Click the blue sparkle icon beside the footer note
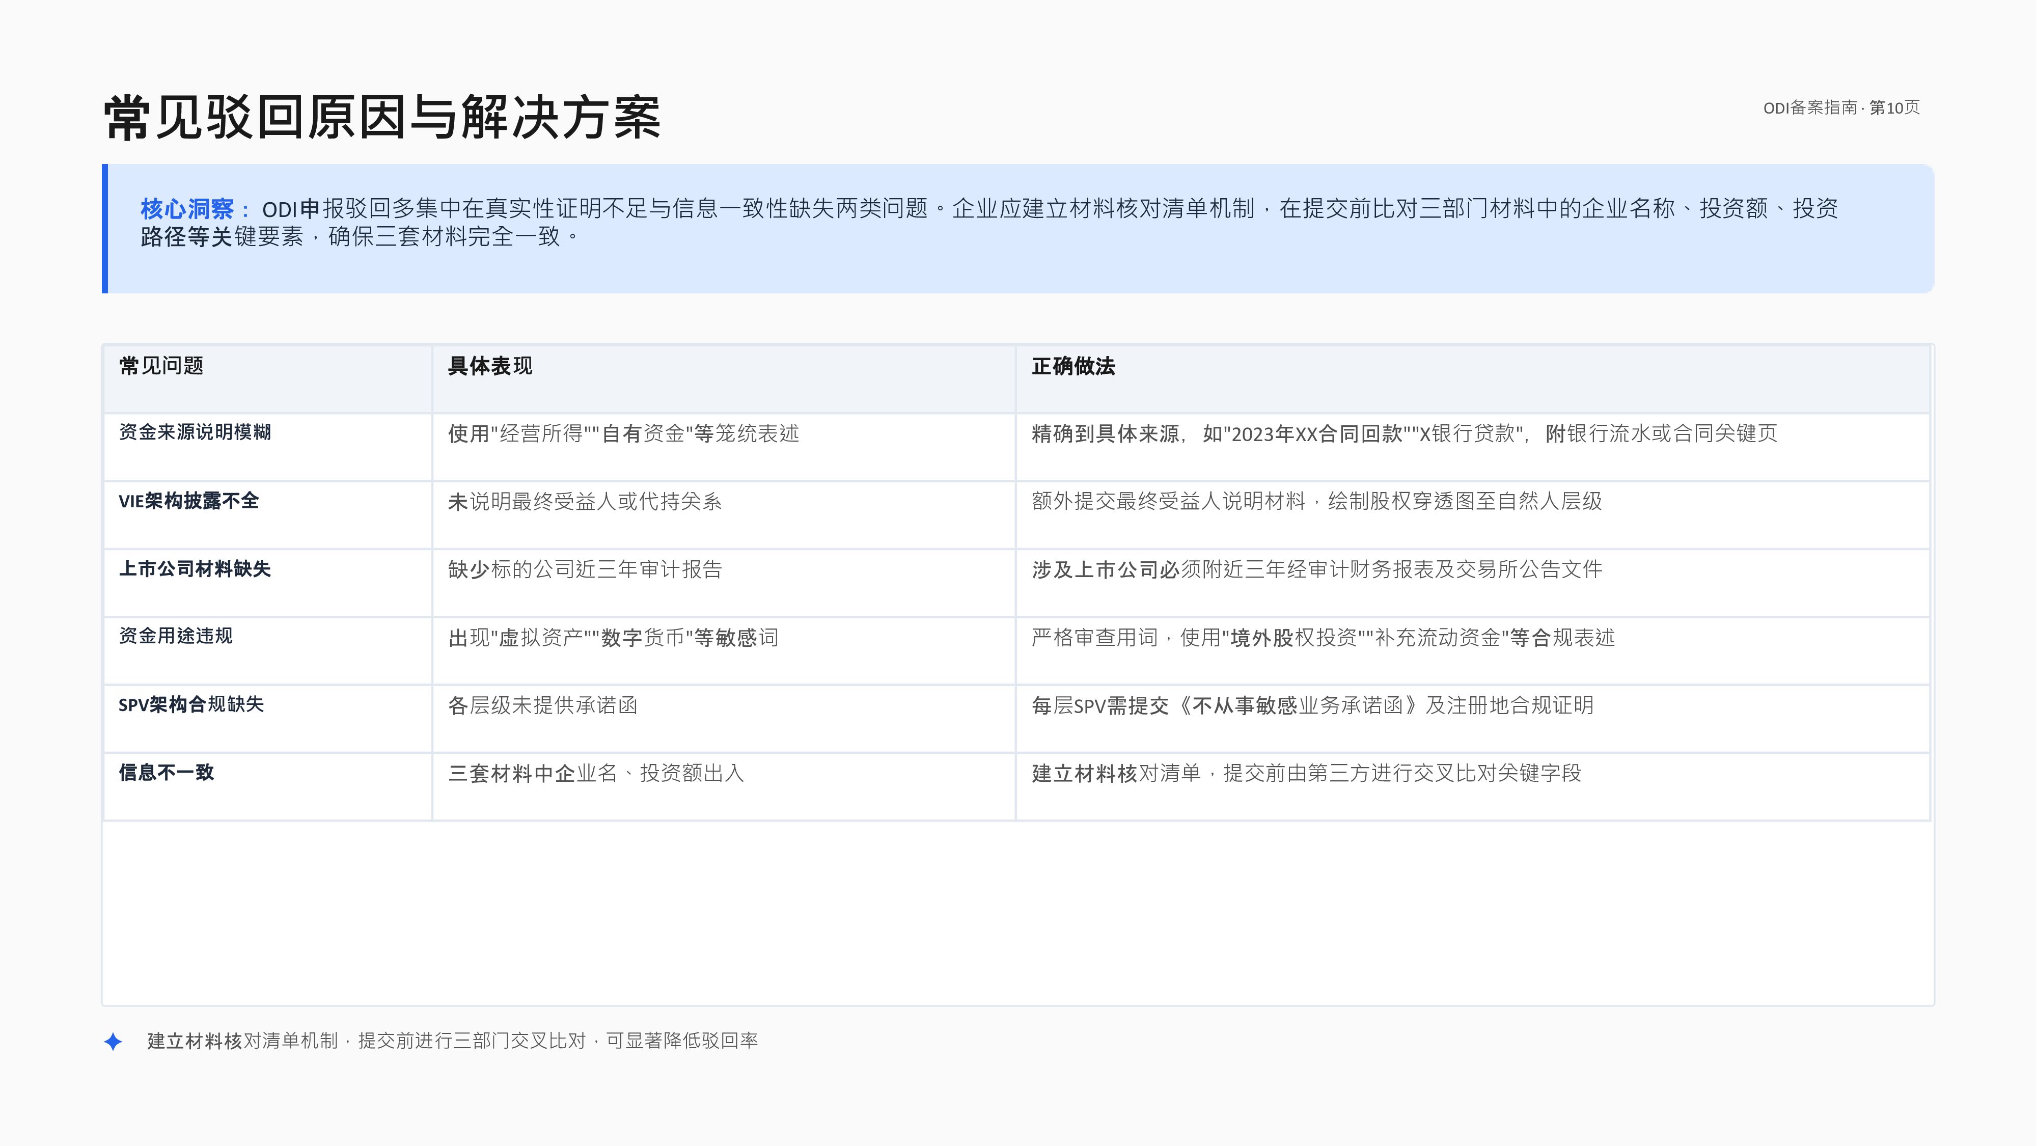The image size is (2037, 1146). tap(113, 1042)
